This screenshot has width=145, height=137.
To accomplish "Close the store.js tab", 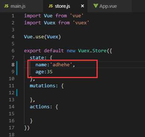I will (x=82, y=6).
